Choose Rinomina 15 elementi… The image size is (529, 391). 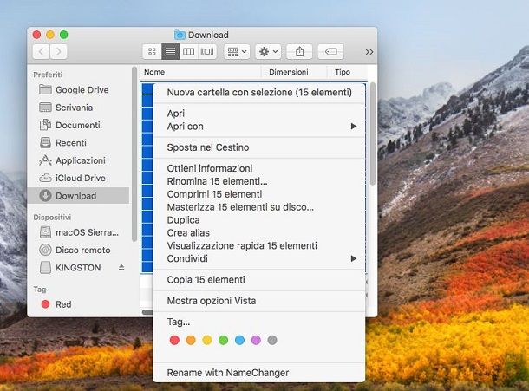(x=258, y=181)
